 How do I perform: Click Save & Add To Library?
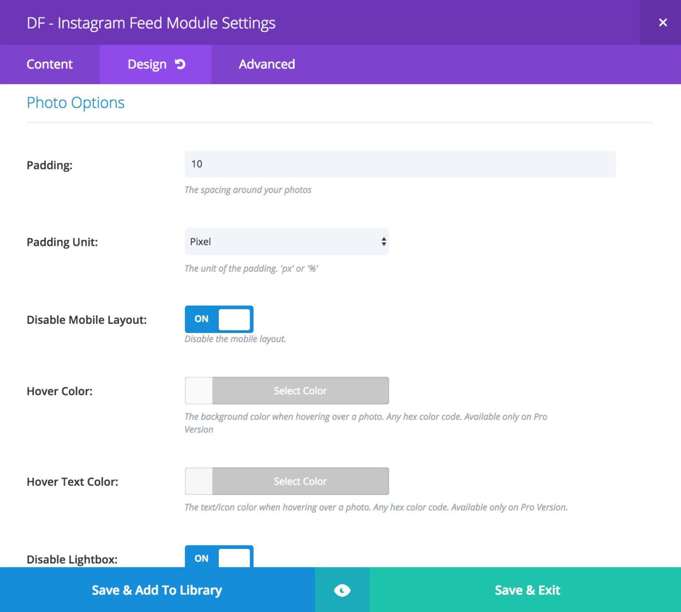tap(157, 590)
